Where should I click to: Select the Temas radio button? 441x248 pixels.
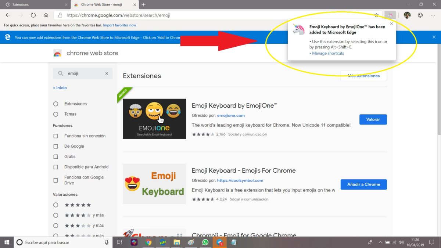56,114
